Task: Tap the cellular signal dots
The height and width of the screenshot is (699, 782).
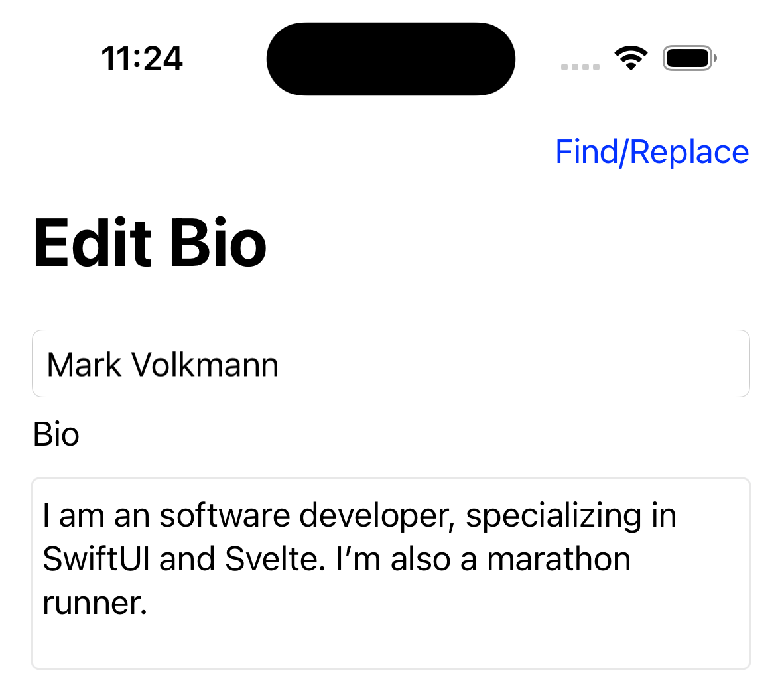Action: tap(580, 67)
